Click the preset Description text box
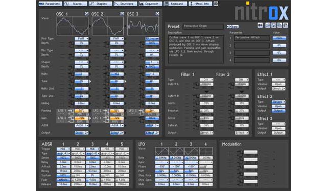The width and height of the screenshot is (327, 191). pyautogui.click(x=196, y=49)
